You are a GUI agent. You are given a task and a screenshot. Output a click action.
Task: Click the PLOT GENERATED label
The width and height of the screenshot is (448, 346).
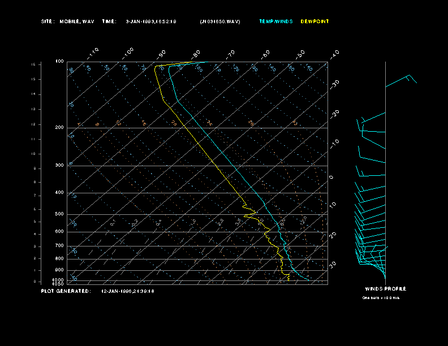(x=66, y=291)
